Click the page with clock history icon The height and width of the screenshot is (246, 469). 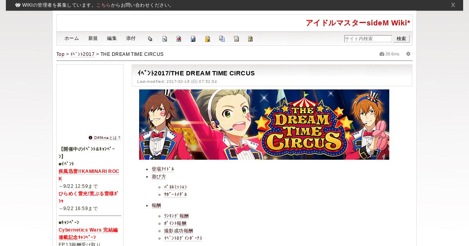165,39
